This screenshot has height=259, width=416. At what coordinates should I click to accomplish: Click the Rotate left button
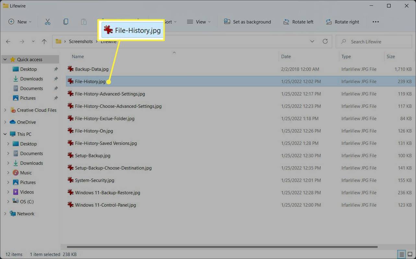click(298, 22)
